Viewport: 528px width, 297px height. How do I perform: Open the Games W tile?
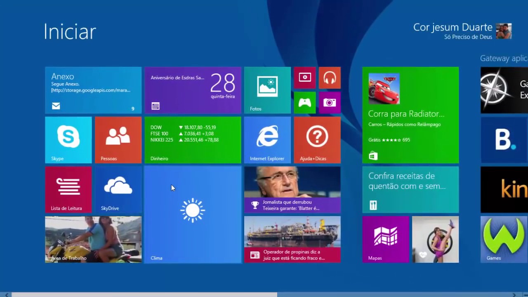[504, 239]
